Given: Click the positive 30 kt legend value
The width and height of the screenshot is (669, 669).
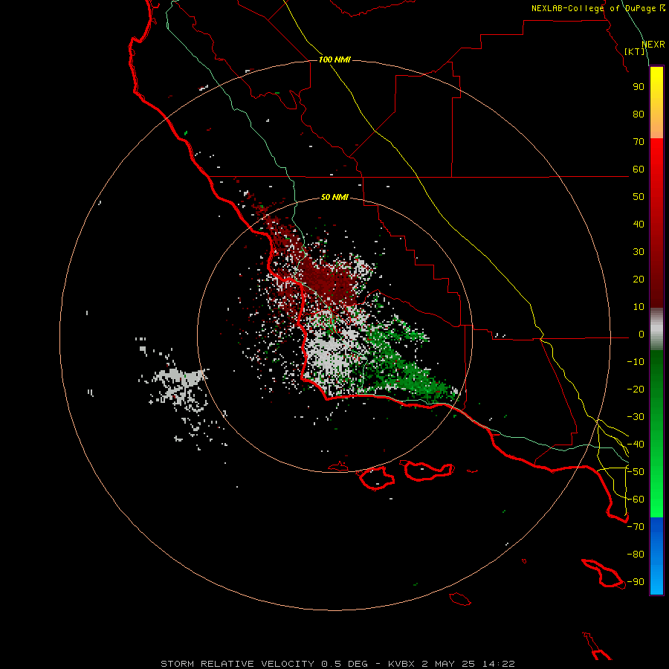Looking at the screenshot, I should [x=639, y=252].
